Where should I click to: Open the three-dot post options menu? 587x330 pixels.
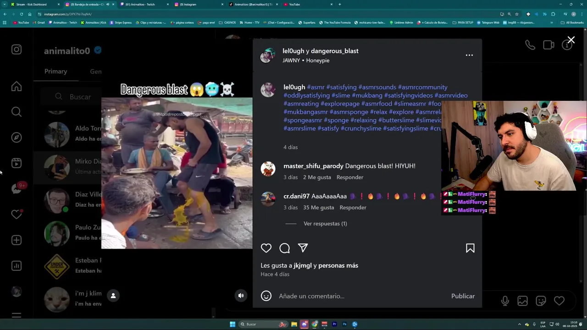tap(469, 55)
